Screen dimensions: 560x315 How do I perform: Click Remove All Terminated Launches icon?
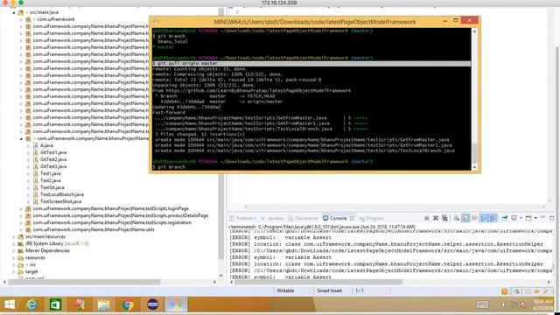coord(444,218)
